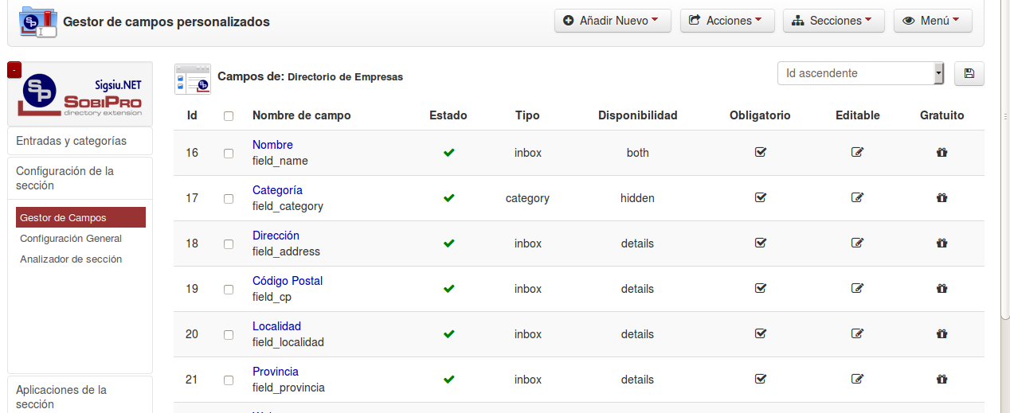Open the Añadir Nuevo dropdown
Screen dimensions: 1010x413
pyautogui.click(x=613, y=21)
